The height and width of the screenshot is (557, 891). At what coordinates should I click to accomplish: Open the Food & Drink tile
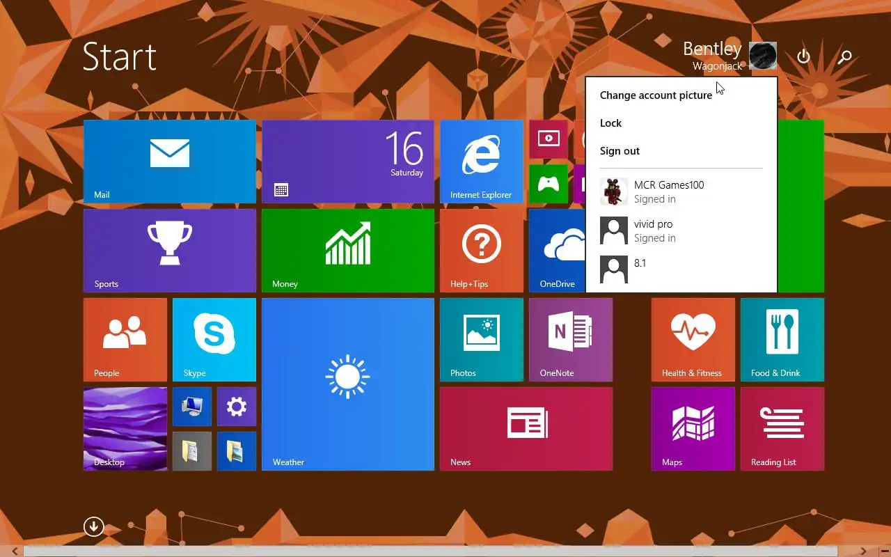[782, 340]
